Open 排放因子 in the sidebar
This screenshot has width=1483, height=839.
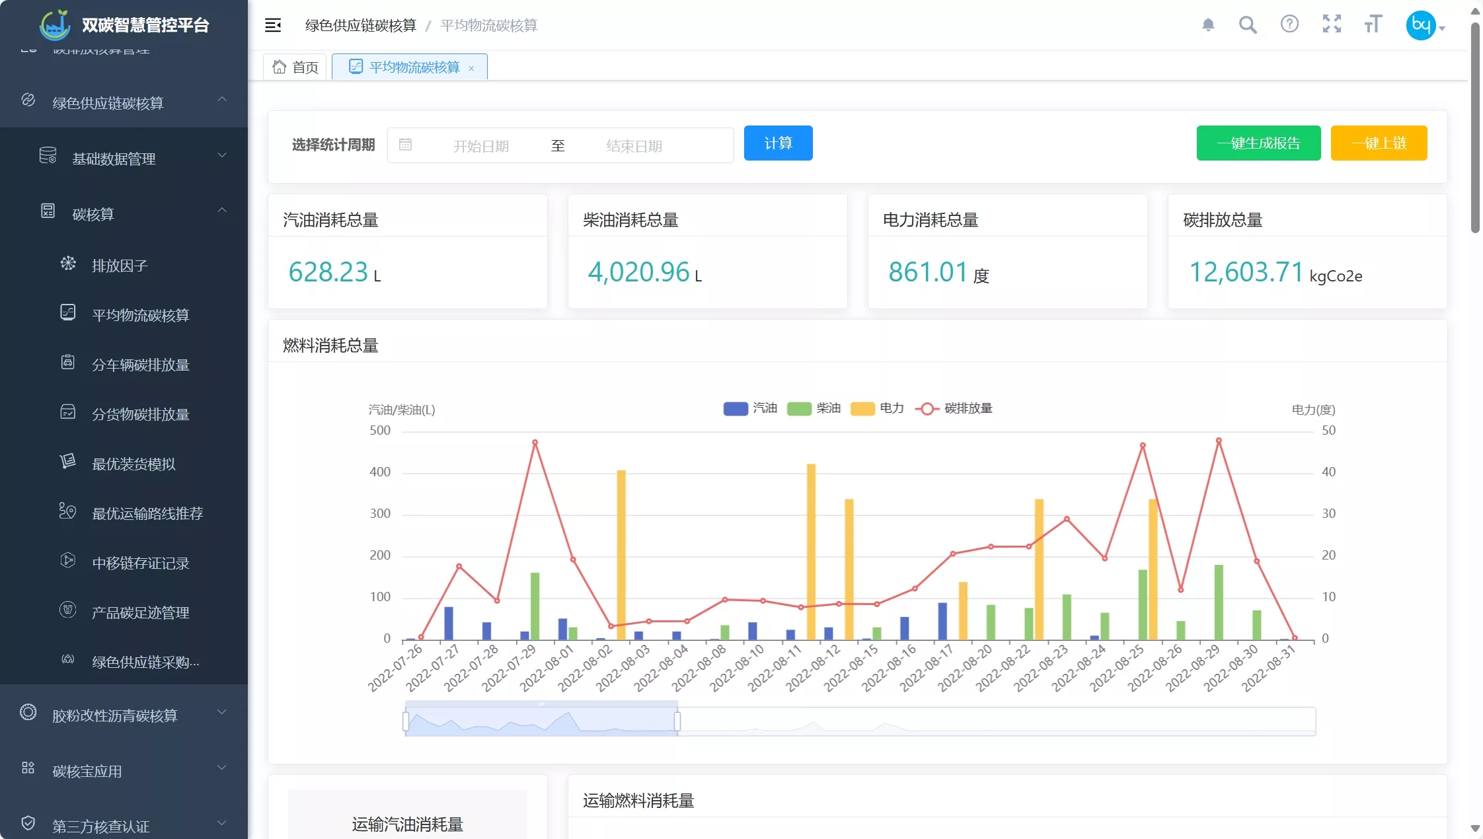(120, 266)
